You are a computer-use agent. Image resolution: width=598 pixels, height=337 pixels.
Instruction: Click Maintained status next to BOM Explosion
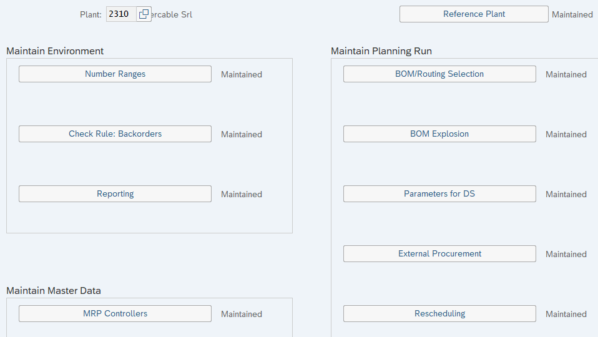566,135
